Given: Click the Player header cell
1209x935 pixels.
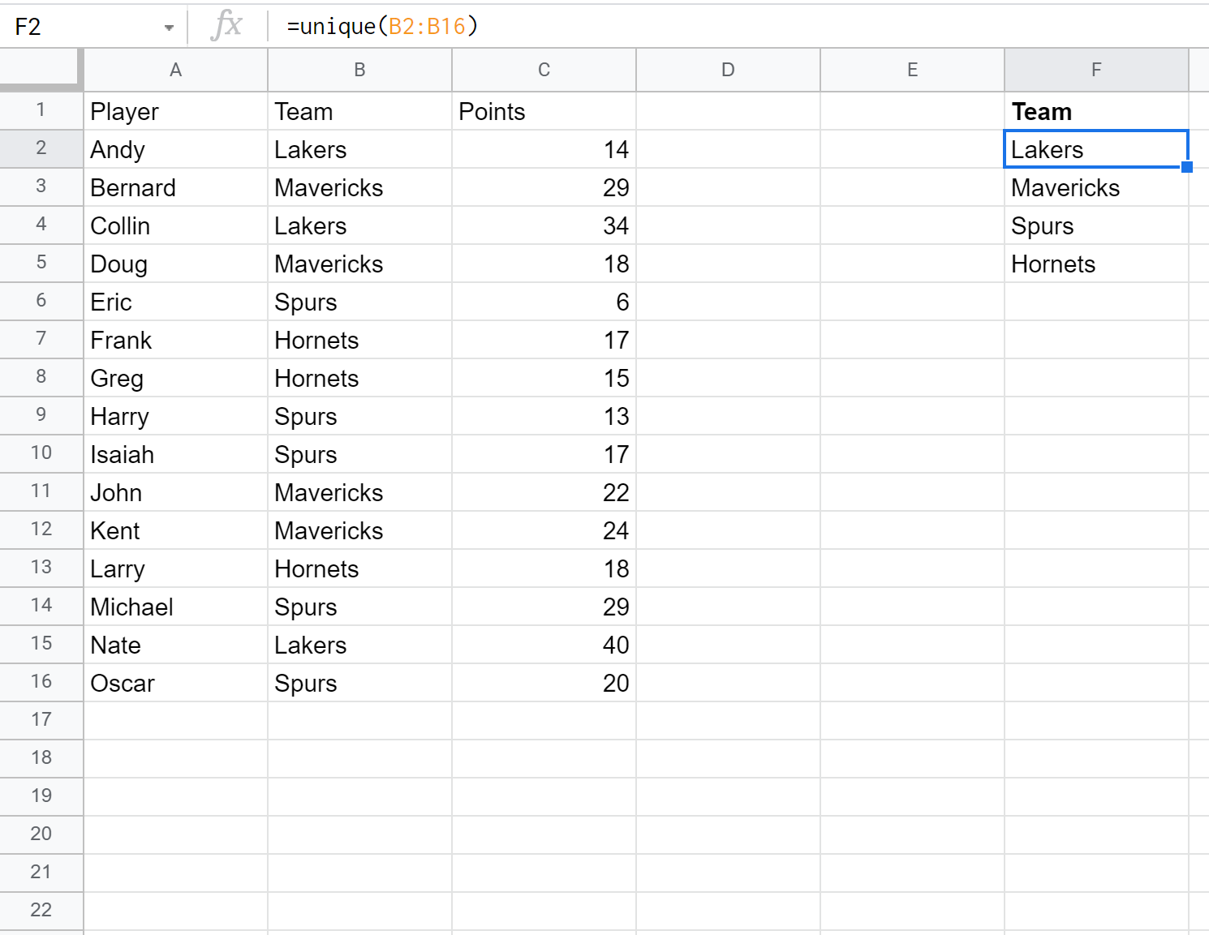Looking at the screenshot, I should [x=175, y=111].
